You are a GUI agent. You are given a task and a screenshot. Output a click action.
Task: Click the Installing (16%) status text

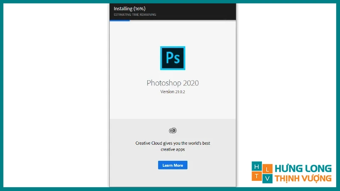[129, 8]
